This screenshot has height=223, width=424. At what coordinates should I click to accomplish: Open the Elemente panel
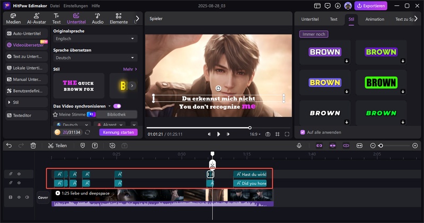tap(119, 19)
